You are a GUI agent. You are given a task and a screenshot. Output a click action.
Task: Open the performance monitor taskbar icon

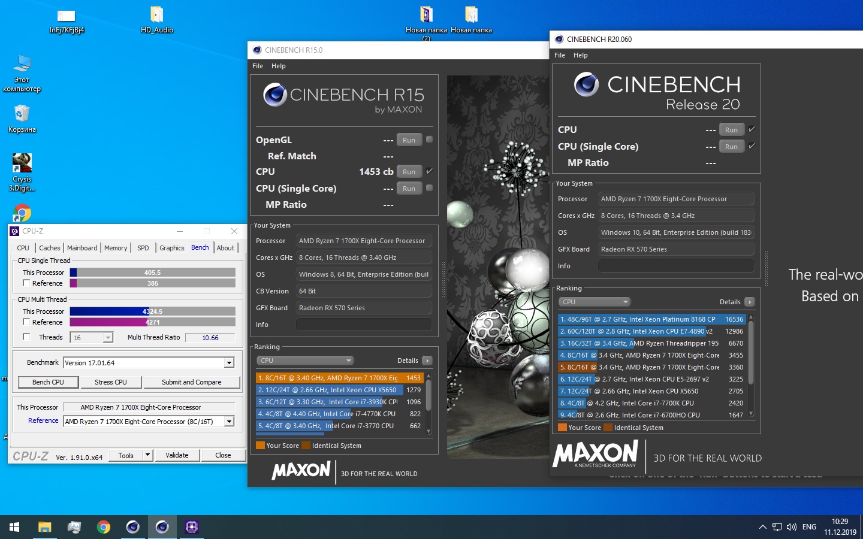pos(74,527)
